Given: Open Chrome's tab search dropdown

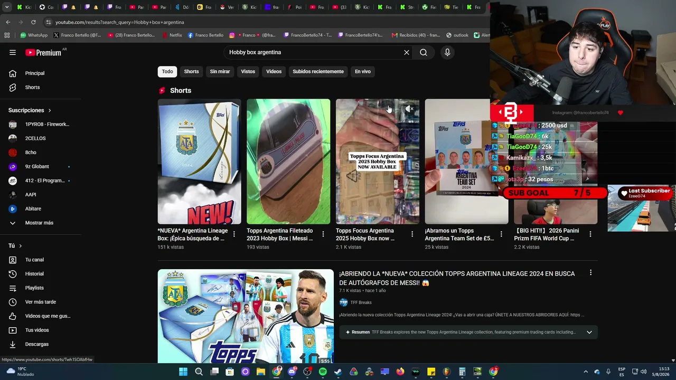Looking at the screenshot, I should (x=7, y=7).
